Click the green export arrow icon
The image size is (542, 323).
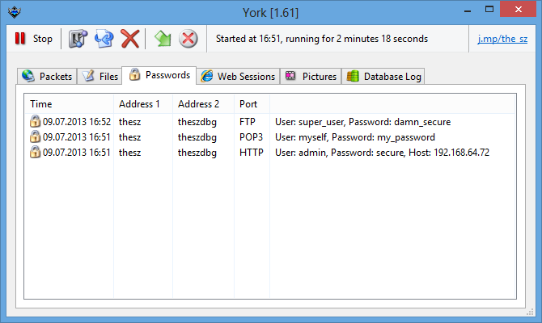coord(163,39)
